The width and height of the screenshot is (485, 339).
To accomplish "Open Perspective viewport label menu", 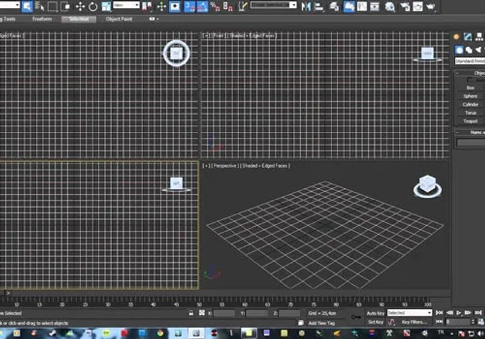I will click(x=225, y=166).
